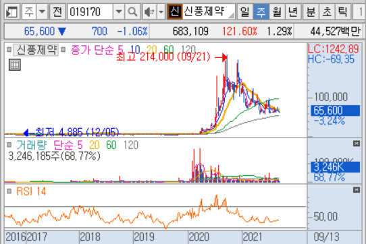
Task: Click the red 121.60% value
Action: [240, 31]
